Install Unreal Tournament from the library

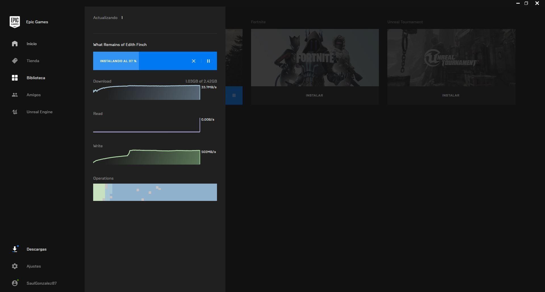(451, 95)
